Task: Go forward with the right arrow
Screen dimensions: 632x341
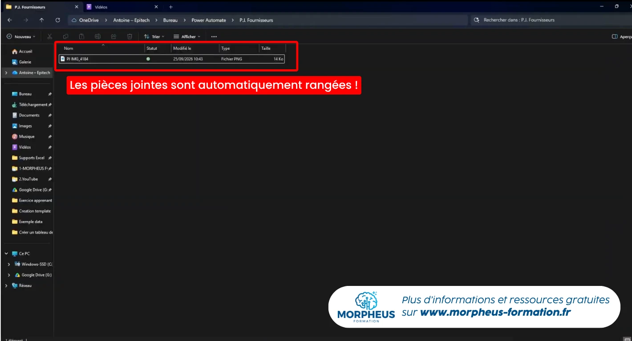Action: pos(26,20)
